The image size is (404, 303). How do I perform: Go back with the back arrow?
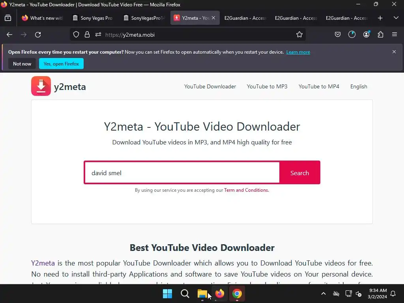9,35
